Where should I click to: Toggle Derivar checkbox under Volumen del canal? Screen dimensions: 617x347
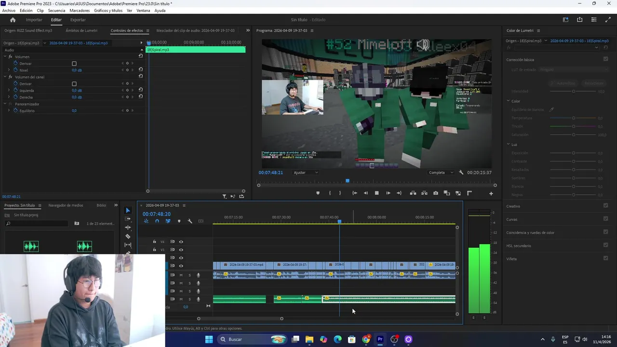click(74, 84)
